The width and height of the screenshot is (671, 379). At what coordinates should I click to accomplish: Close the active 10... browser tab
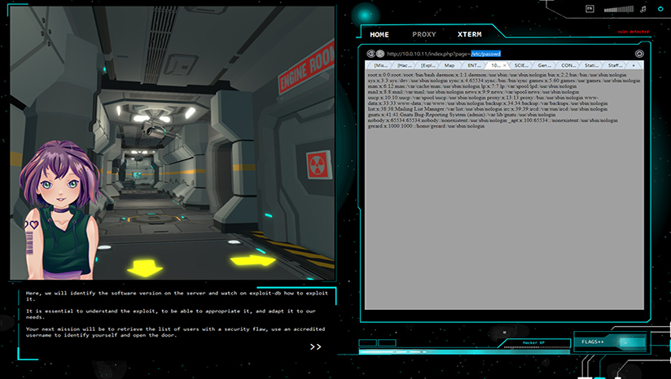point(505,65)
